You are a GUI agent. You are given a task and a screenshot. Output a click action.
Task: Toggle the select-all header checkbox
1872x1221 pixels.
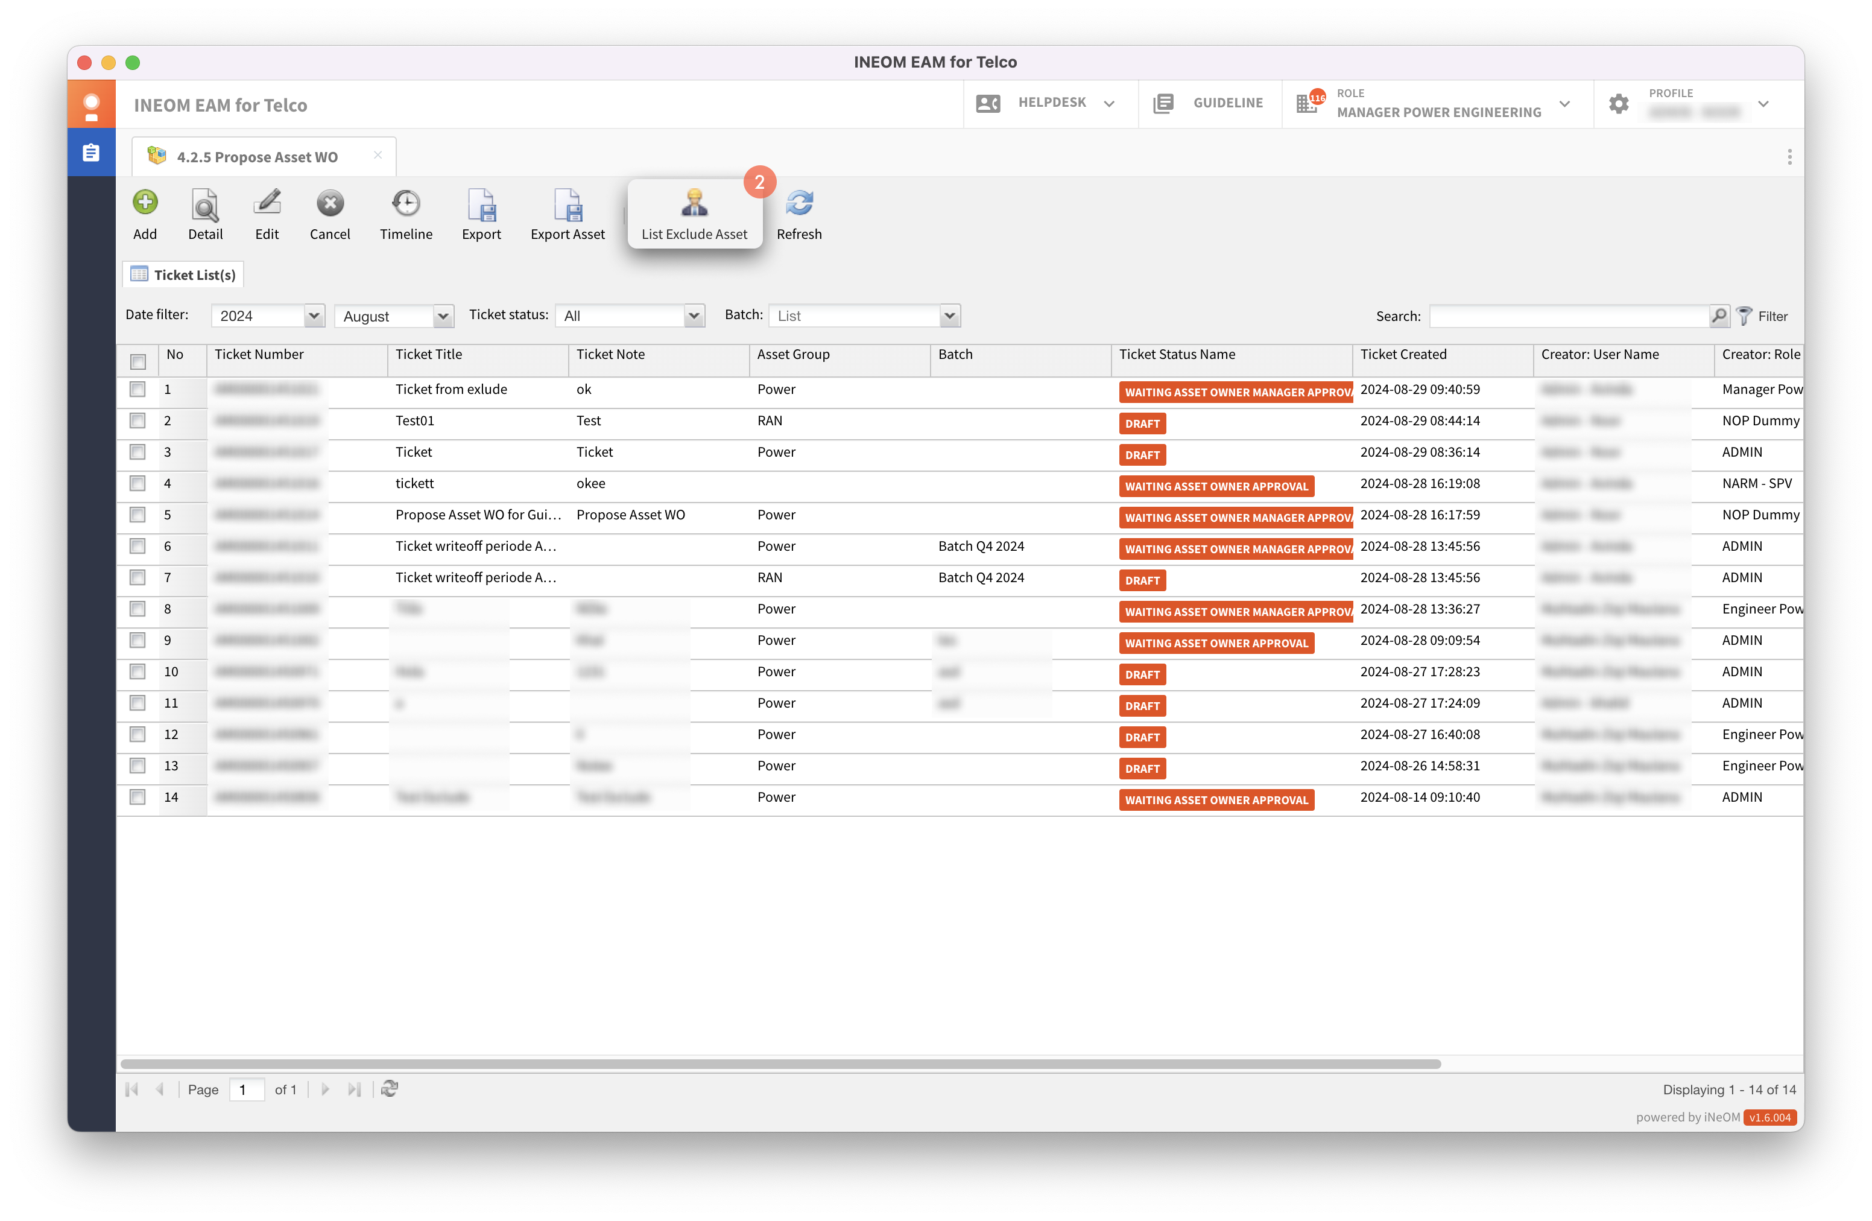click(x=138, y=361)
